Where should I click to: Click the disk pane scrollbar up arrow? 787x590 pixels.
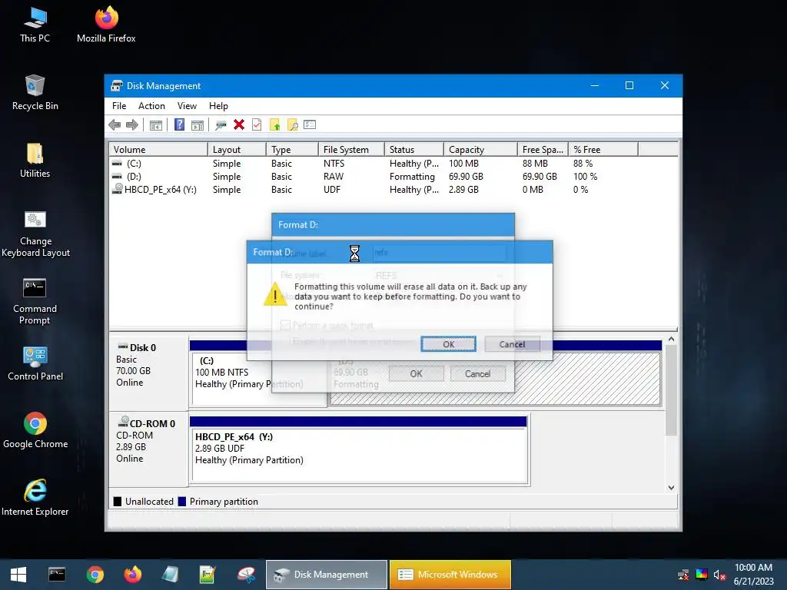tap(671, 340)
